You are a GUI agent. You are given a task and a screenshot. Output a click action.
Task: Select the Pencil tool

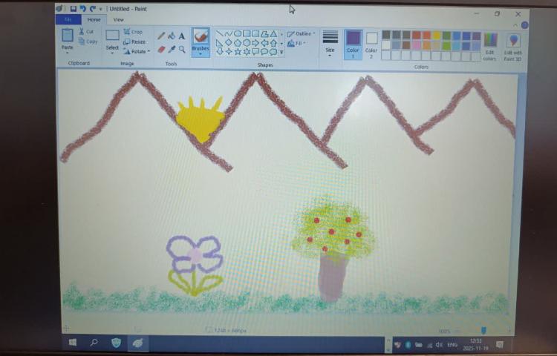tap(161, 36)
